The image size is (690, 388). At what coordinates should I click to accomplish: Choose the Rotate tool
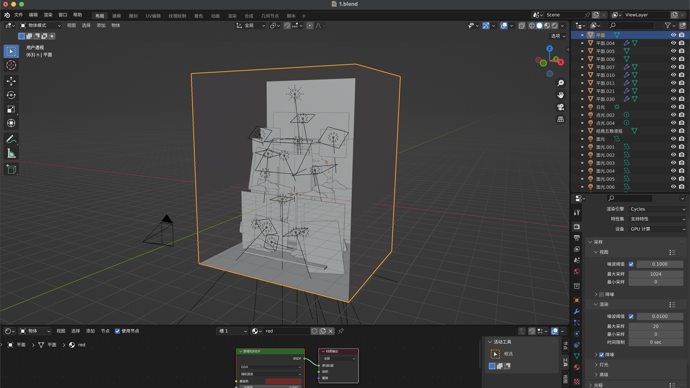click(x=11, y=95)
